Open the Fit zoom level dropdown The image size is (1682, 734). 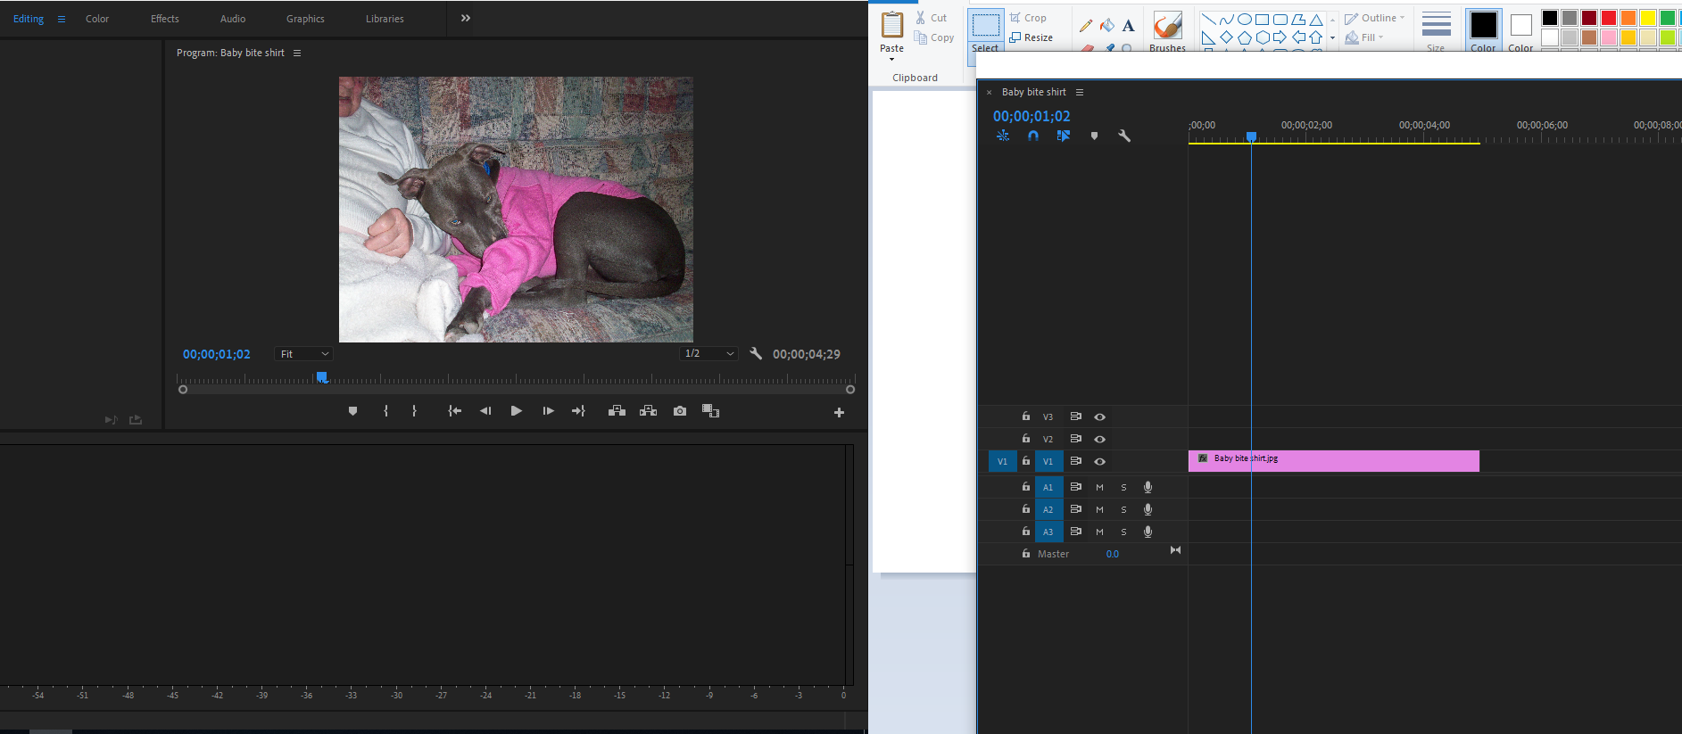tap(304, 354)
